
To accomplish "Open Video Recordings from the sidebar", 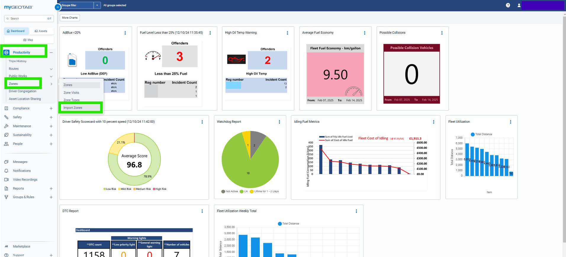I will pos(25,180).
